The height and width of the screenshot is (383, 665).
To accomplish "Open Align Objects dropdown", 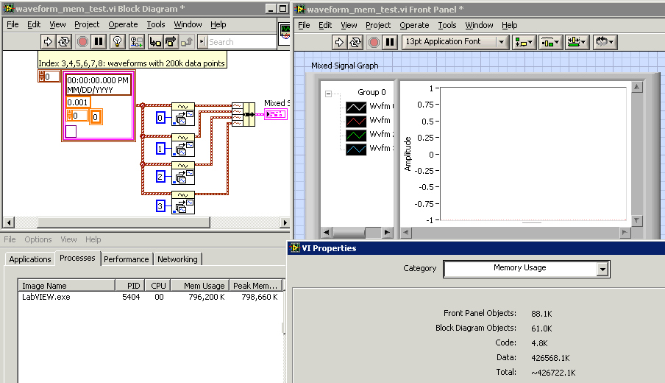I will [523, 42].
